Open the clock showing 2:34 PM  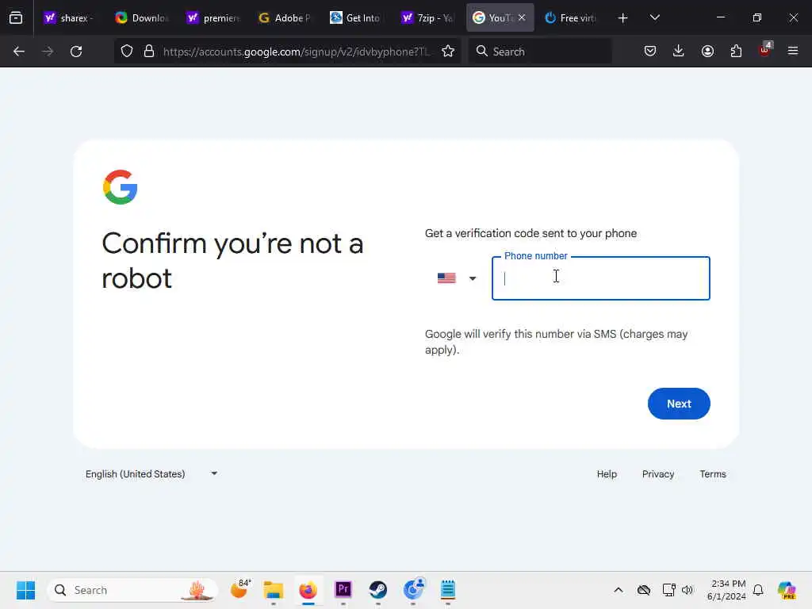(x=726, y=590)
